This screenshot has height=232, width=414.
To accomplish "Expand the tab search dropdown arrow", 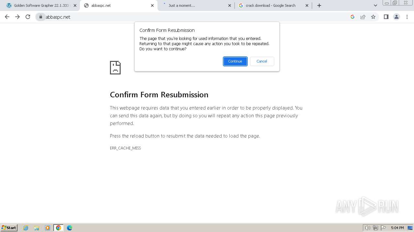I will [x=375, y=5].
